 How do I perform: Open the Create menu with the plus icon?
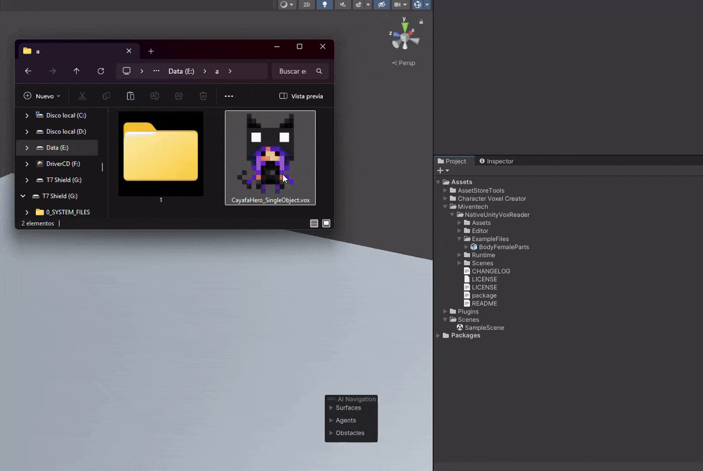point(440,170)
